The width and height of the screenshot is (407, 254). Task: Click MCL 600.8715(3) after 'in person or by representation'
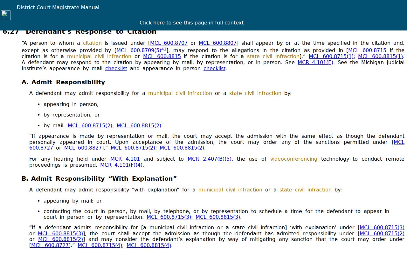[169, 217]
